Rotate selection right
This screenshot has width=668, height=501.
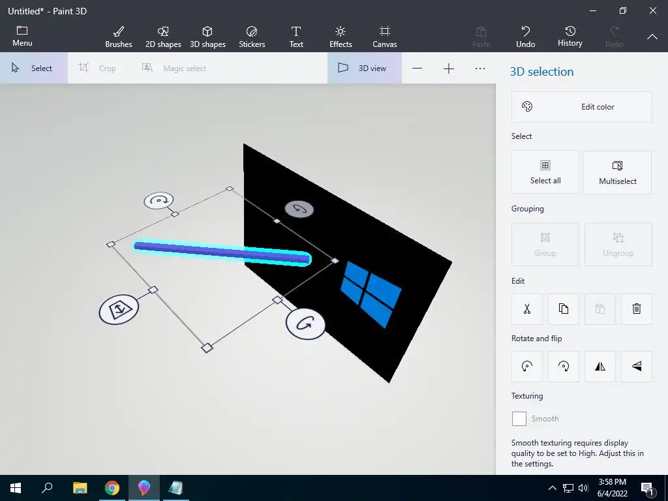(563, 367)
